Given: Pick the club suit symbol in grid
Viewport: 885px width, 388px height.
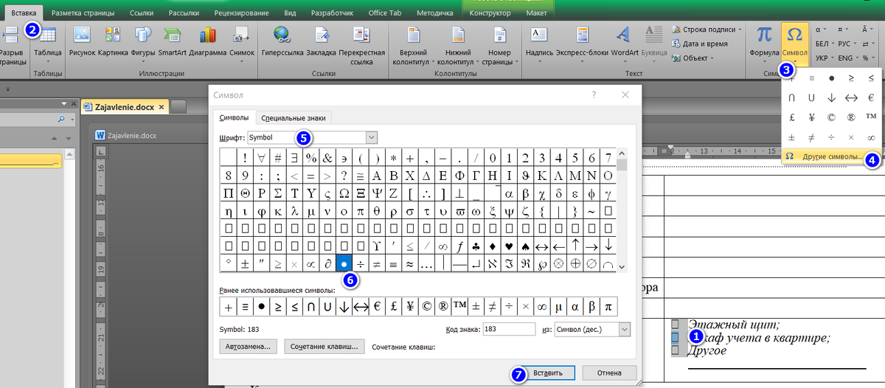Looking at the screenshot, I should pos(474,246).
